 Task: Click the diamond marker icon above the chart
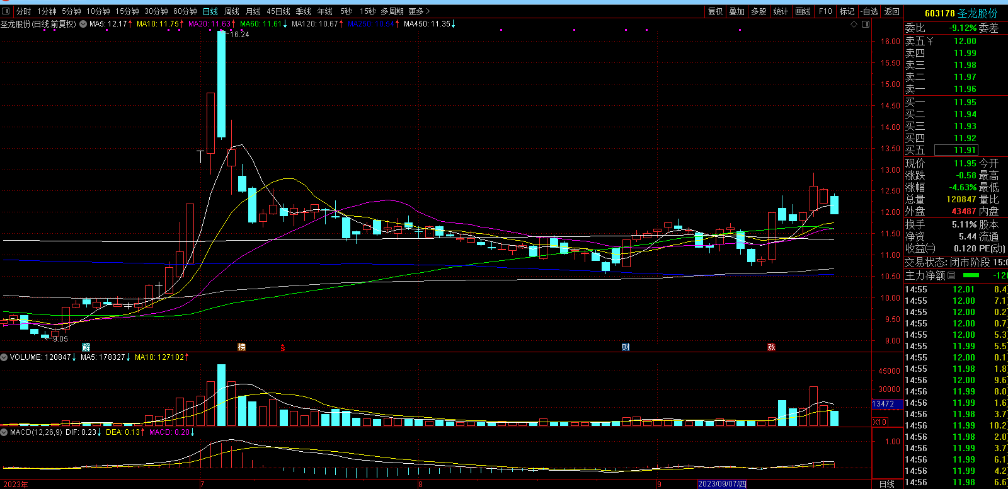click(854, 25)
